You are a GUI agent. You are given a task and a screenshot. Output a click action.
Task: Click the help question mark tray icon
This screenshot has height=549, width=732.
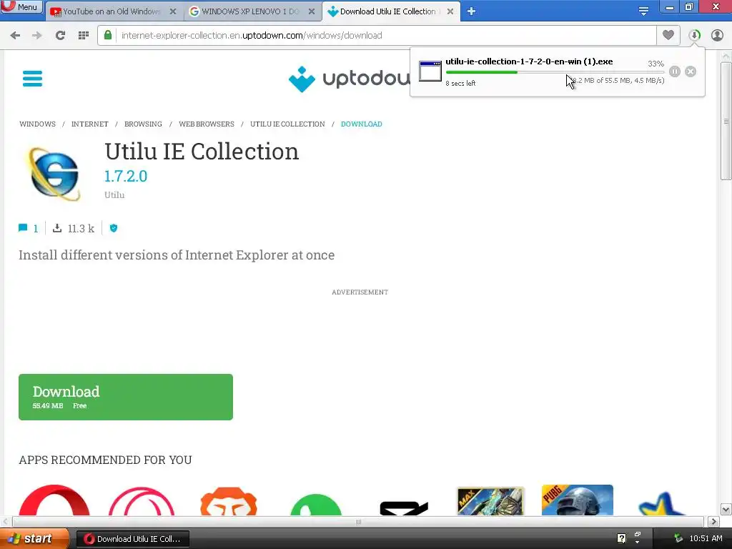tap(621, 538)
